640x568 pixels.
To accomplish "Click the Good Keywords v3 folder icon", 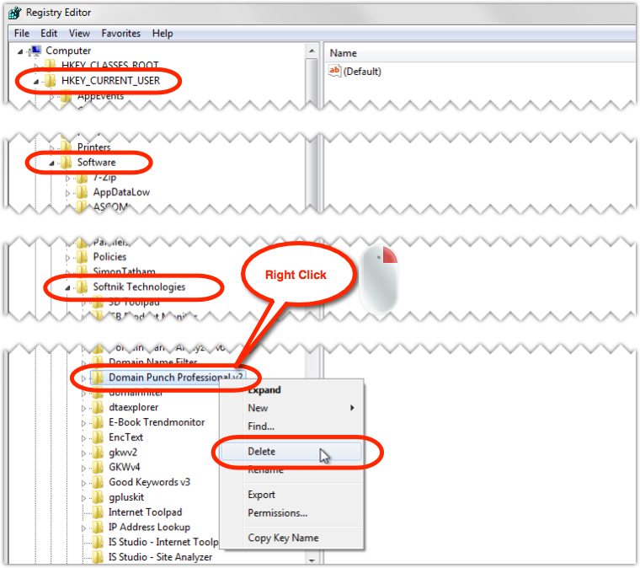I will [x=98, y=482].
